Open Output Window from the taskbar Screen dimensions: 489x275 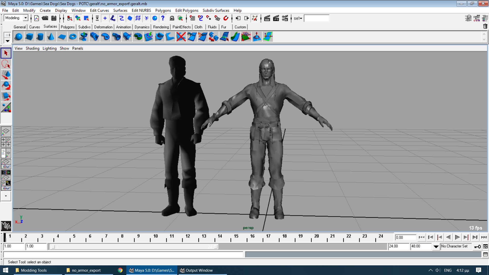pyautogui.click(x=196, y=270)
